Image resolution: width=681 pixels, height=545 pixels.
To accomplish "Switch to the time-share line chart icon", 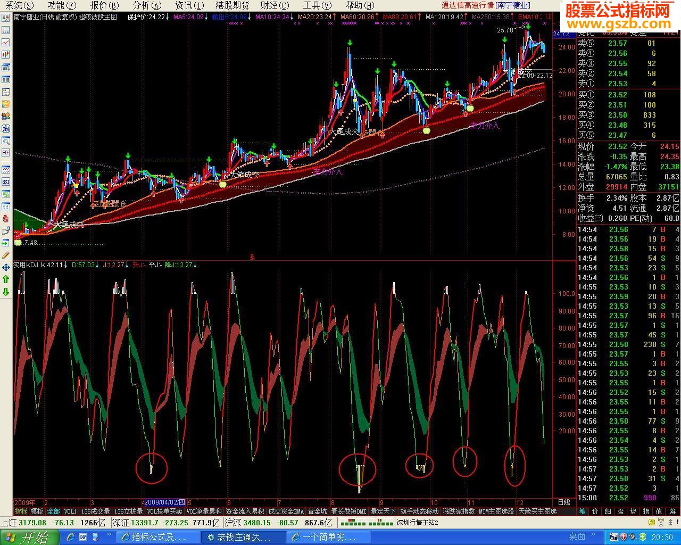I will click(6, 42).
